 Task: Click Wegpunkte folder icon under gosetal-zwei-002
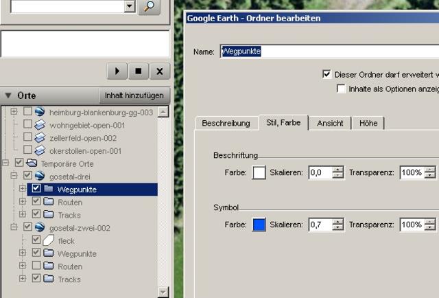click(x=49, y=253)
